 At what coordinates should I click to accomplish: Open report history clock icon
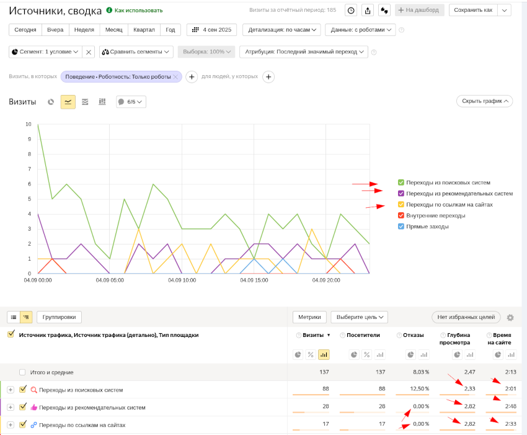click(x=351, y=11)
